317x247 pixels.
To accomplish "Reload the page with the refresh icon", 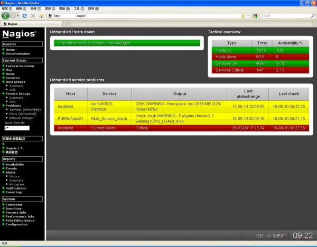I will (25, 16).
